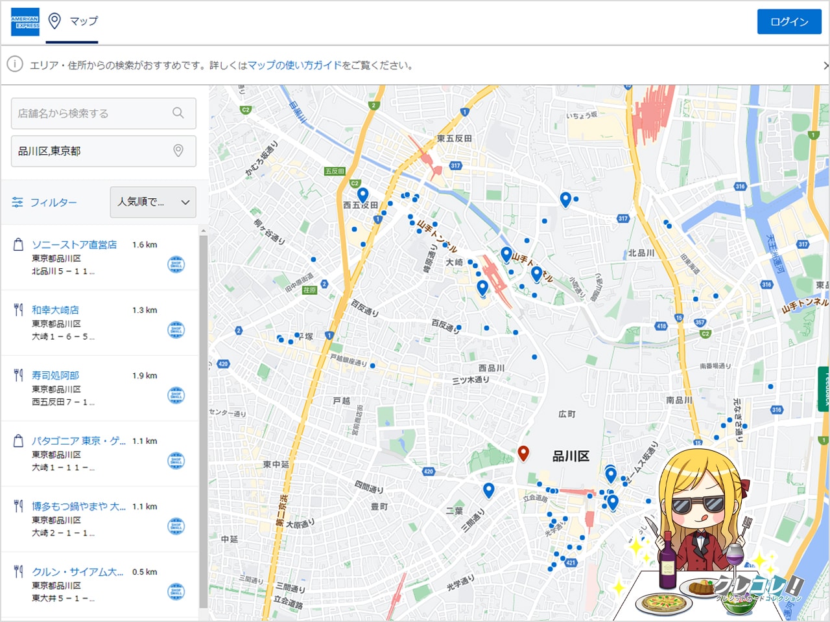Image resolution: width=830 pixels, height=622 pixels.
Task: Expand the 人気順で sort dropdown
Action: (x=153, y=202)
